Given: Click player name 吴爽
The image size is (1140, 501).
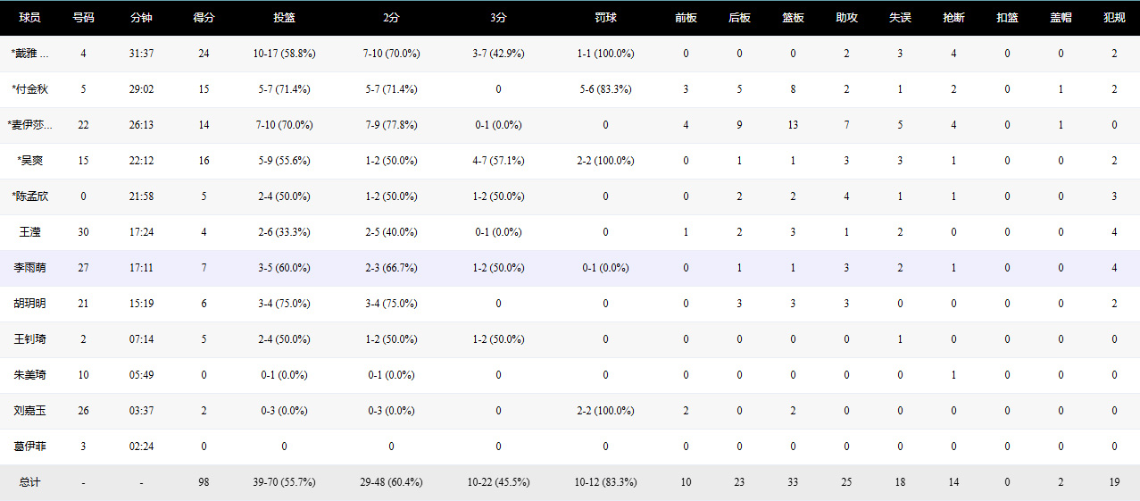Looking at the screenshot, I should pos(30,161).
